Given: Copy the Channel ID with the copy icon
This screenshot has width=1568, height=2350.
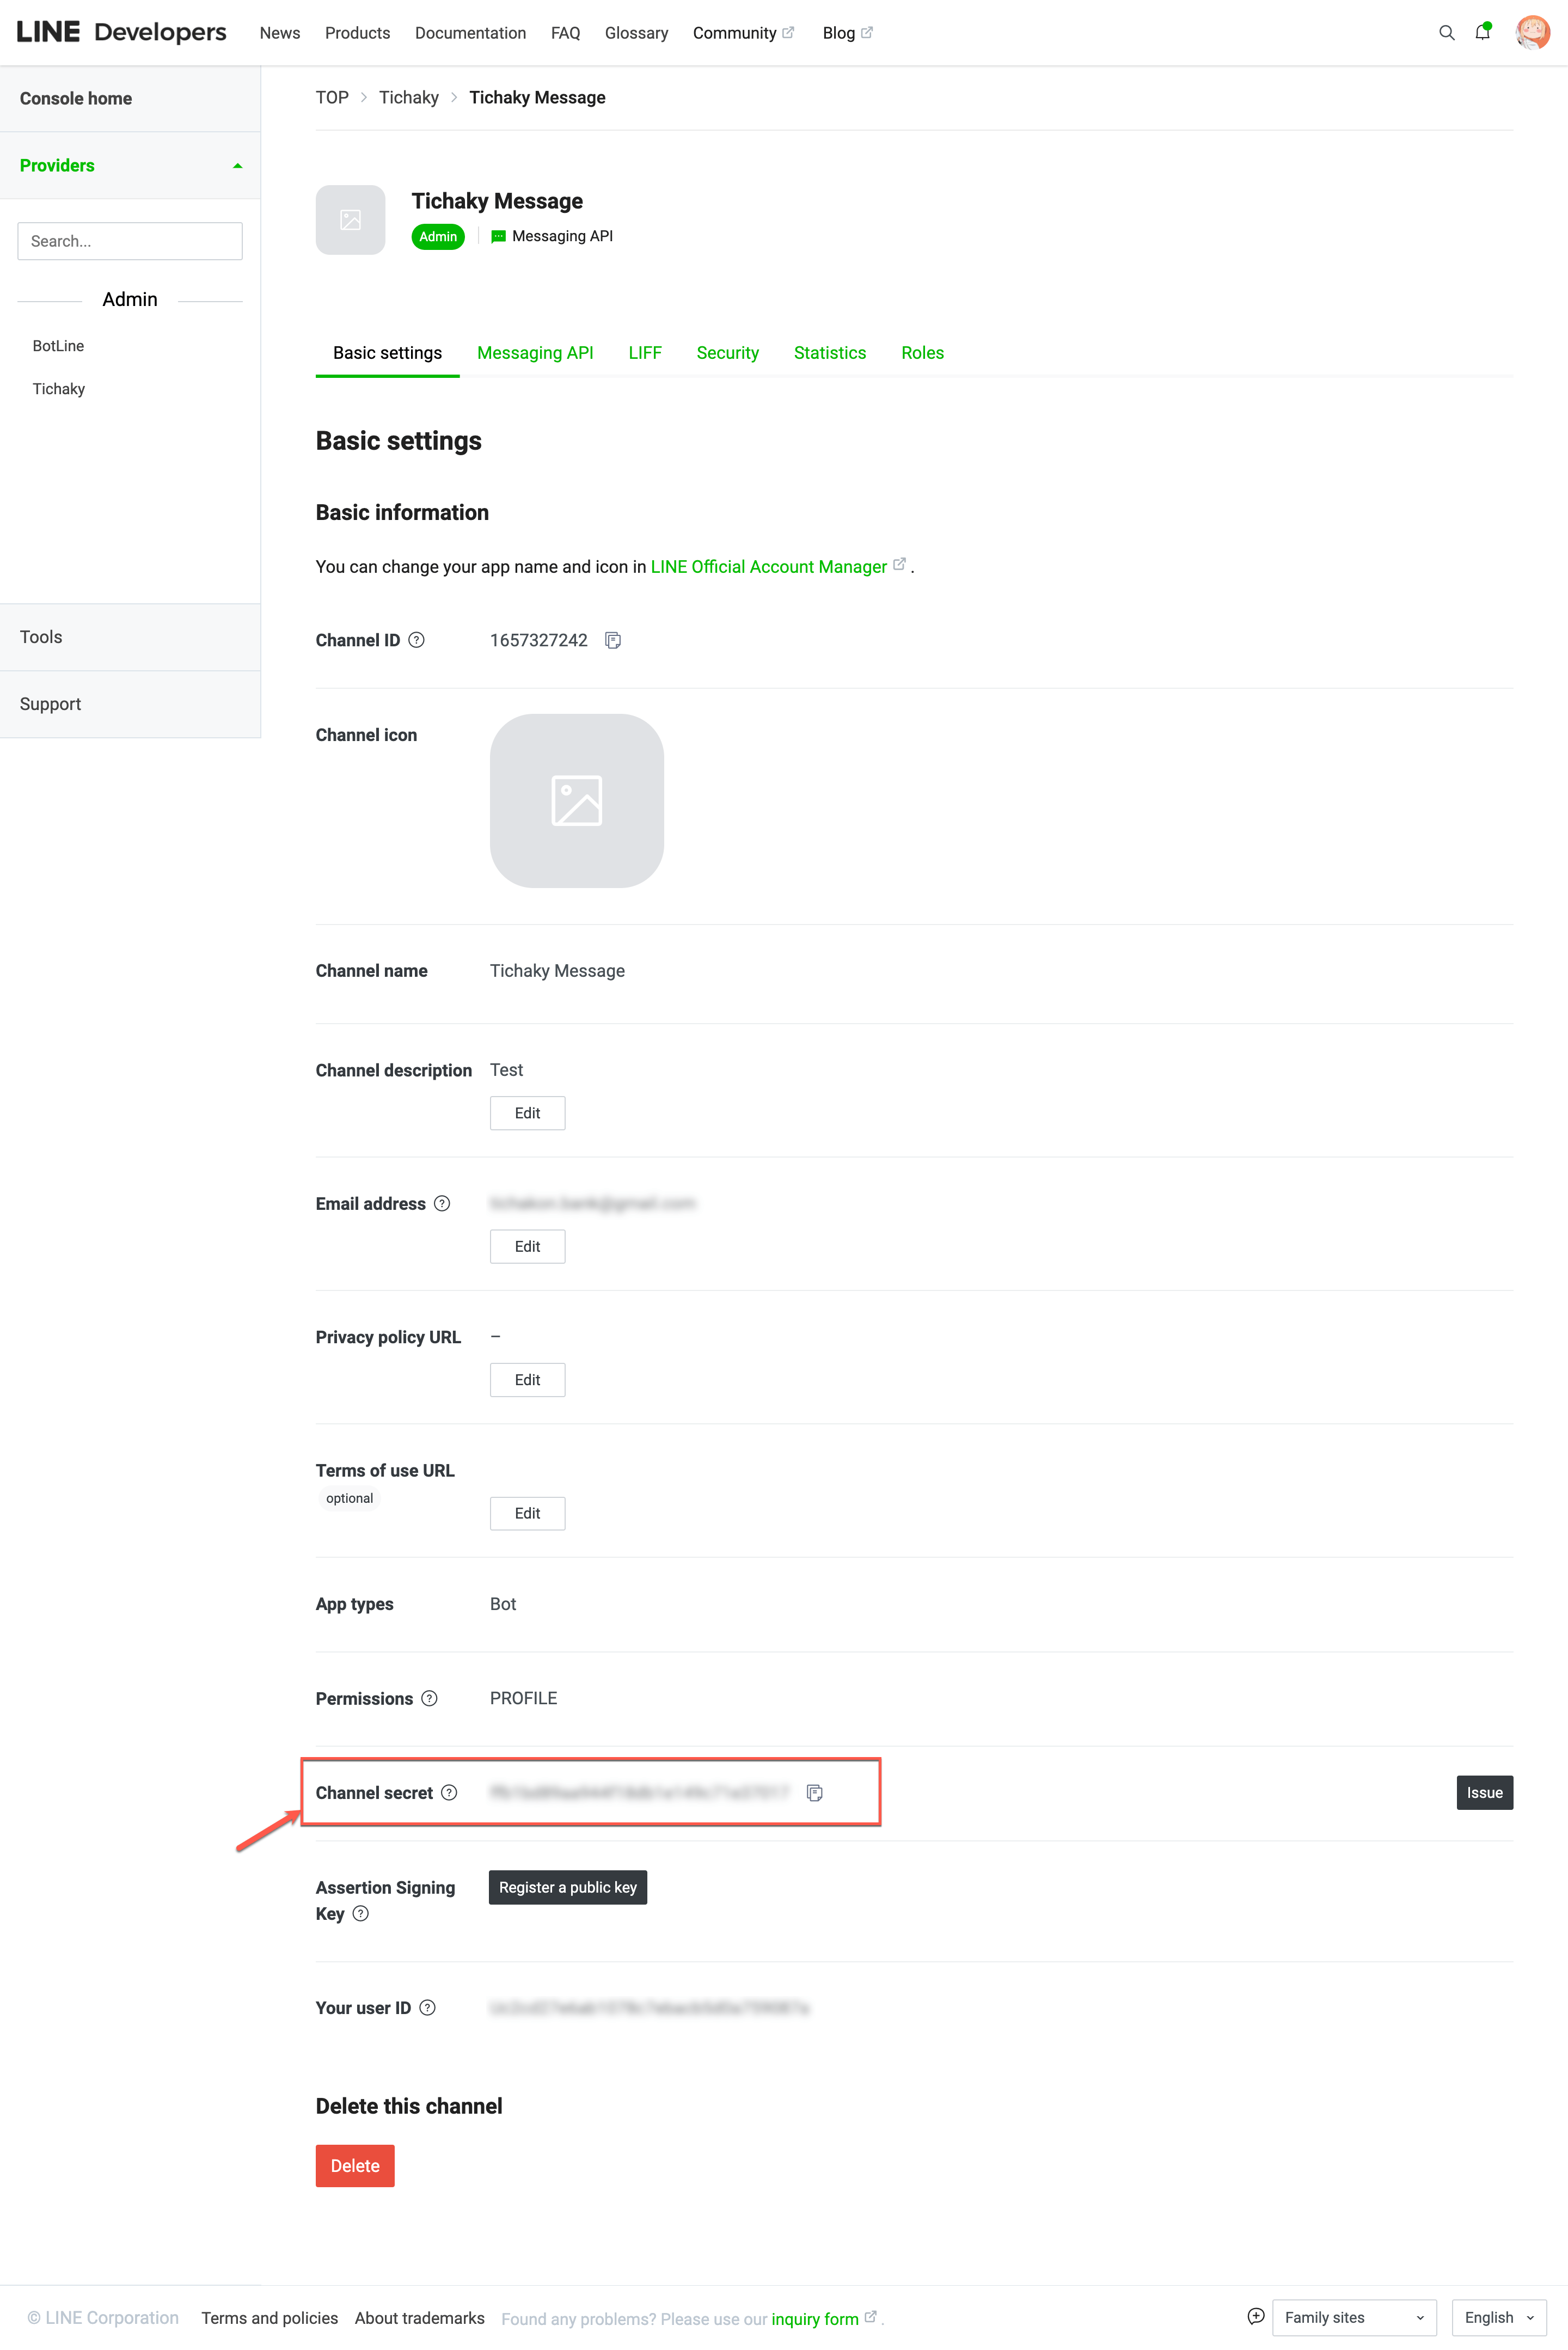Looking at the screenshot, I should pyautogui.click(x=613, y=640).
